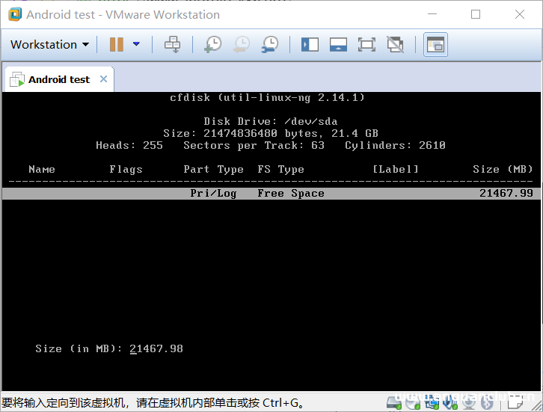Minimize the VMware Workstation window

[x=432, y=14]
